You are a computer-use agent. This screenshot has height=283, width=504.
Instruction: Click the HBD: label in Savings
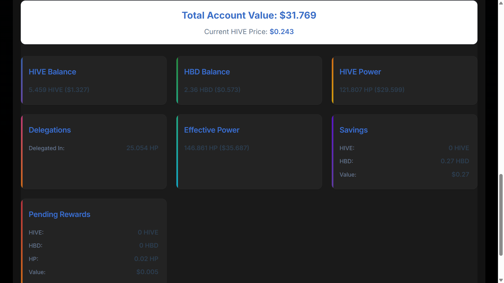(346, 161)
